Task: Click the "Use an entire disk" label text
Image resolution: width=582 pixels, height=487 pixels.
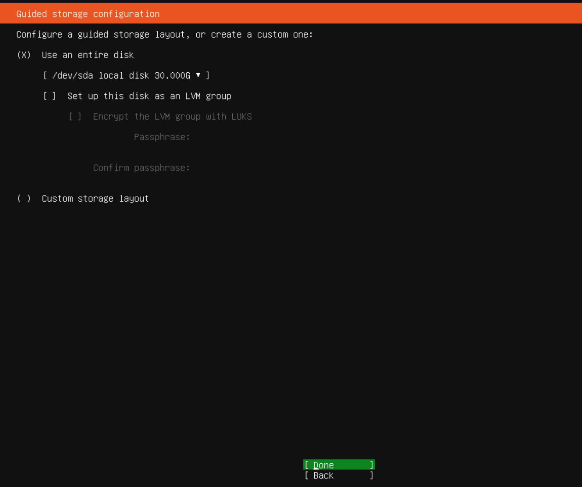Action: [88, 55]
